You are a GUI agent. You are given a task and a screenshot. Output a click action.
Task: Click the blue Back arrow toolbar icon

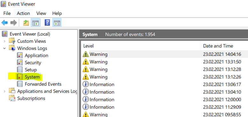[4, 23]
